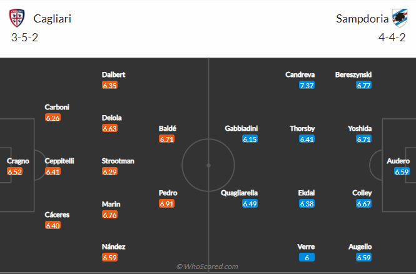The width and height of the screenshot is (416, 274).
Task: Open player Nández's name
Action: click(113, 246)
